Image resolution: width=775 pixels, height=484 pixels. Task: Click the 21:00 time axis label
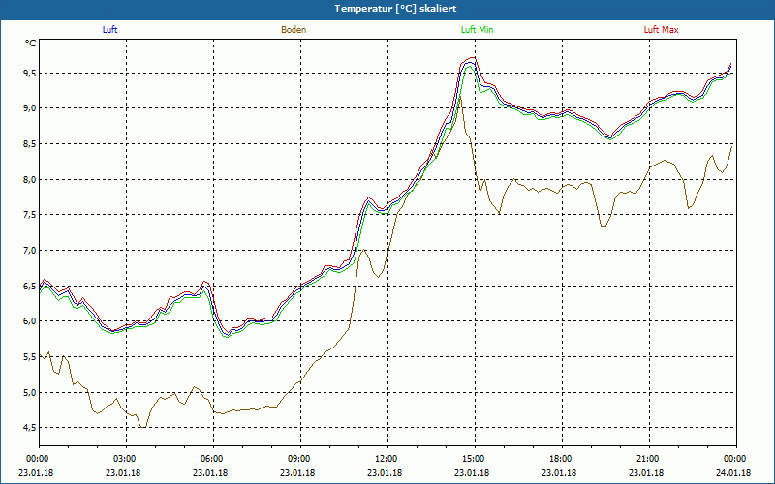tap(649, 459)
